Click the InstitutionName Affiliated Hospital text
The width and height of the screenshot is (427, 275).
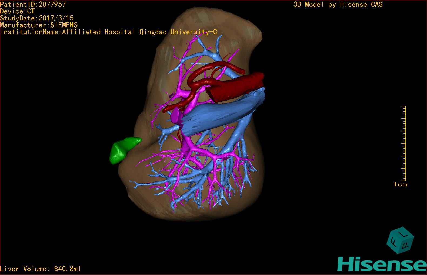pos(109,32)
